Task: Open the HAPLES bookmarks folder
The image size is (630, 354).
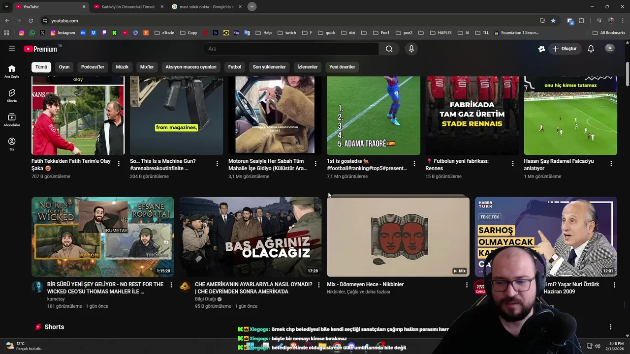Action: click(441, 33)
